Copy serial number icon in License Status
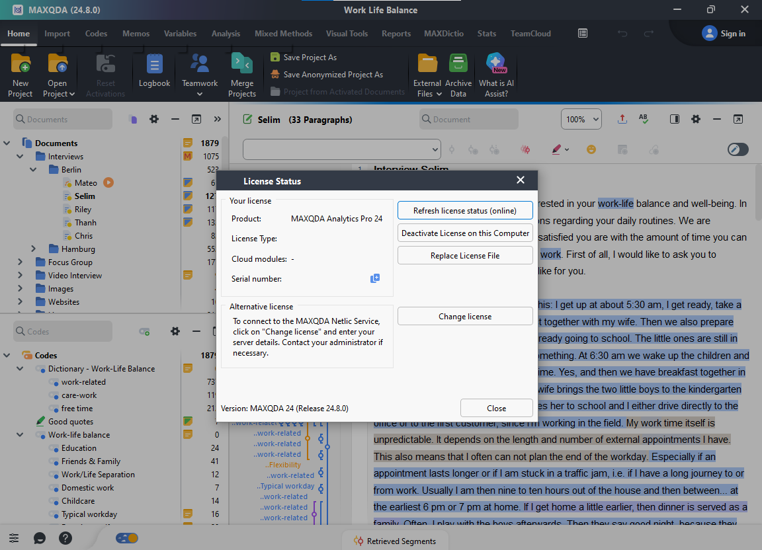The height and width of the screenshot is (550, 762). (374, 278)
